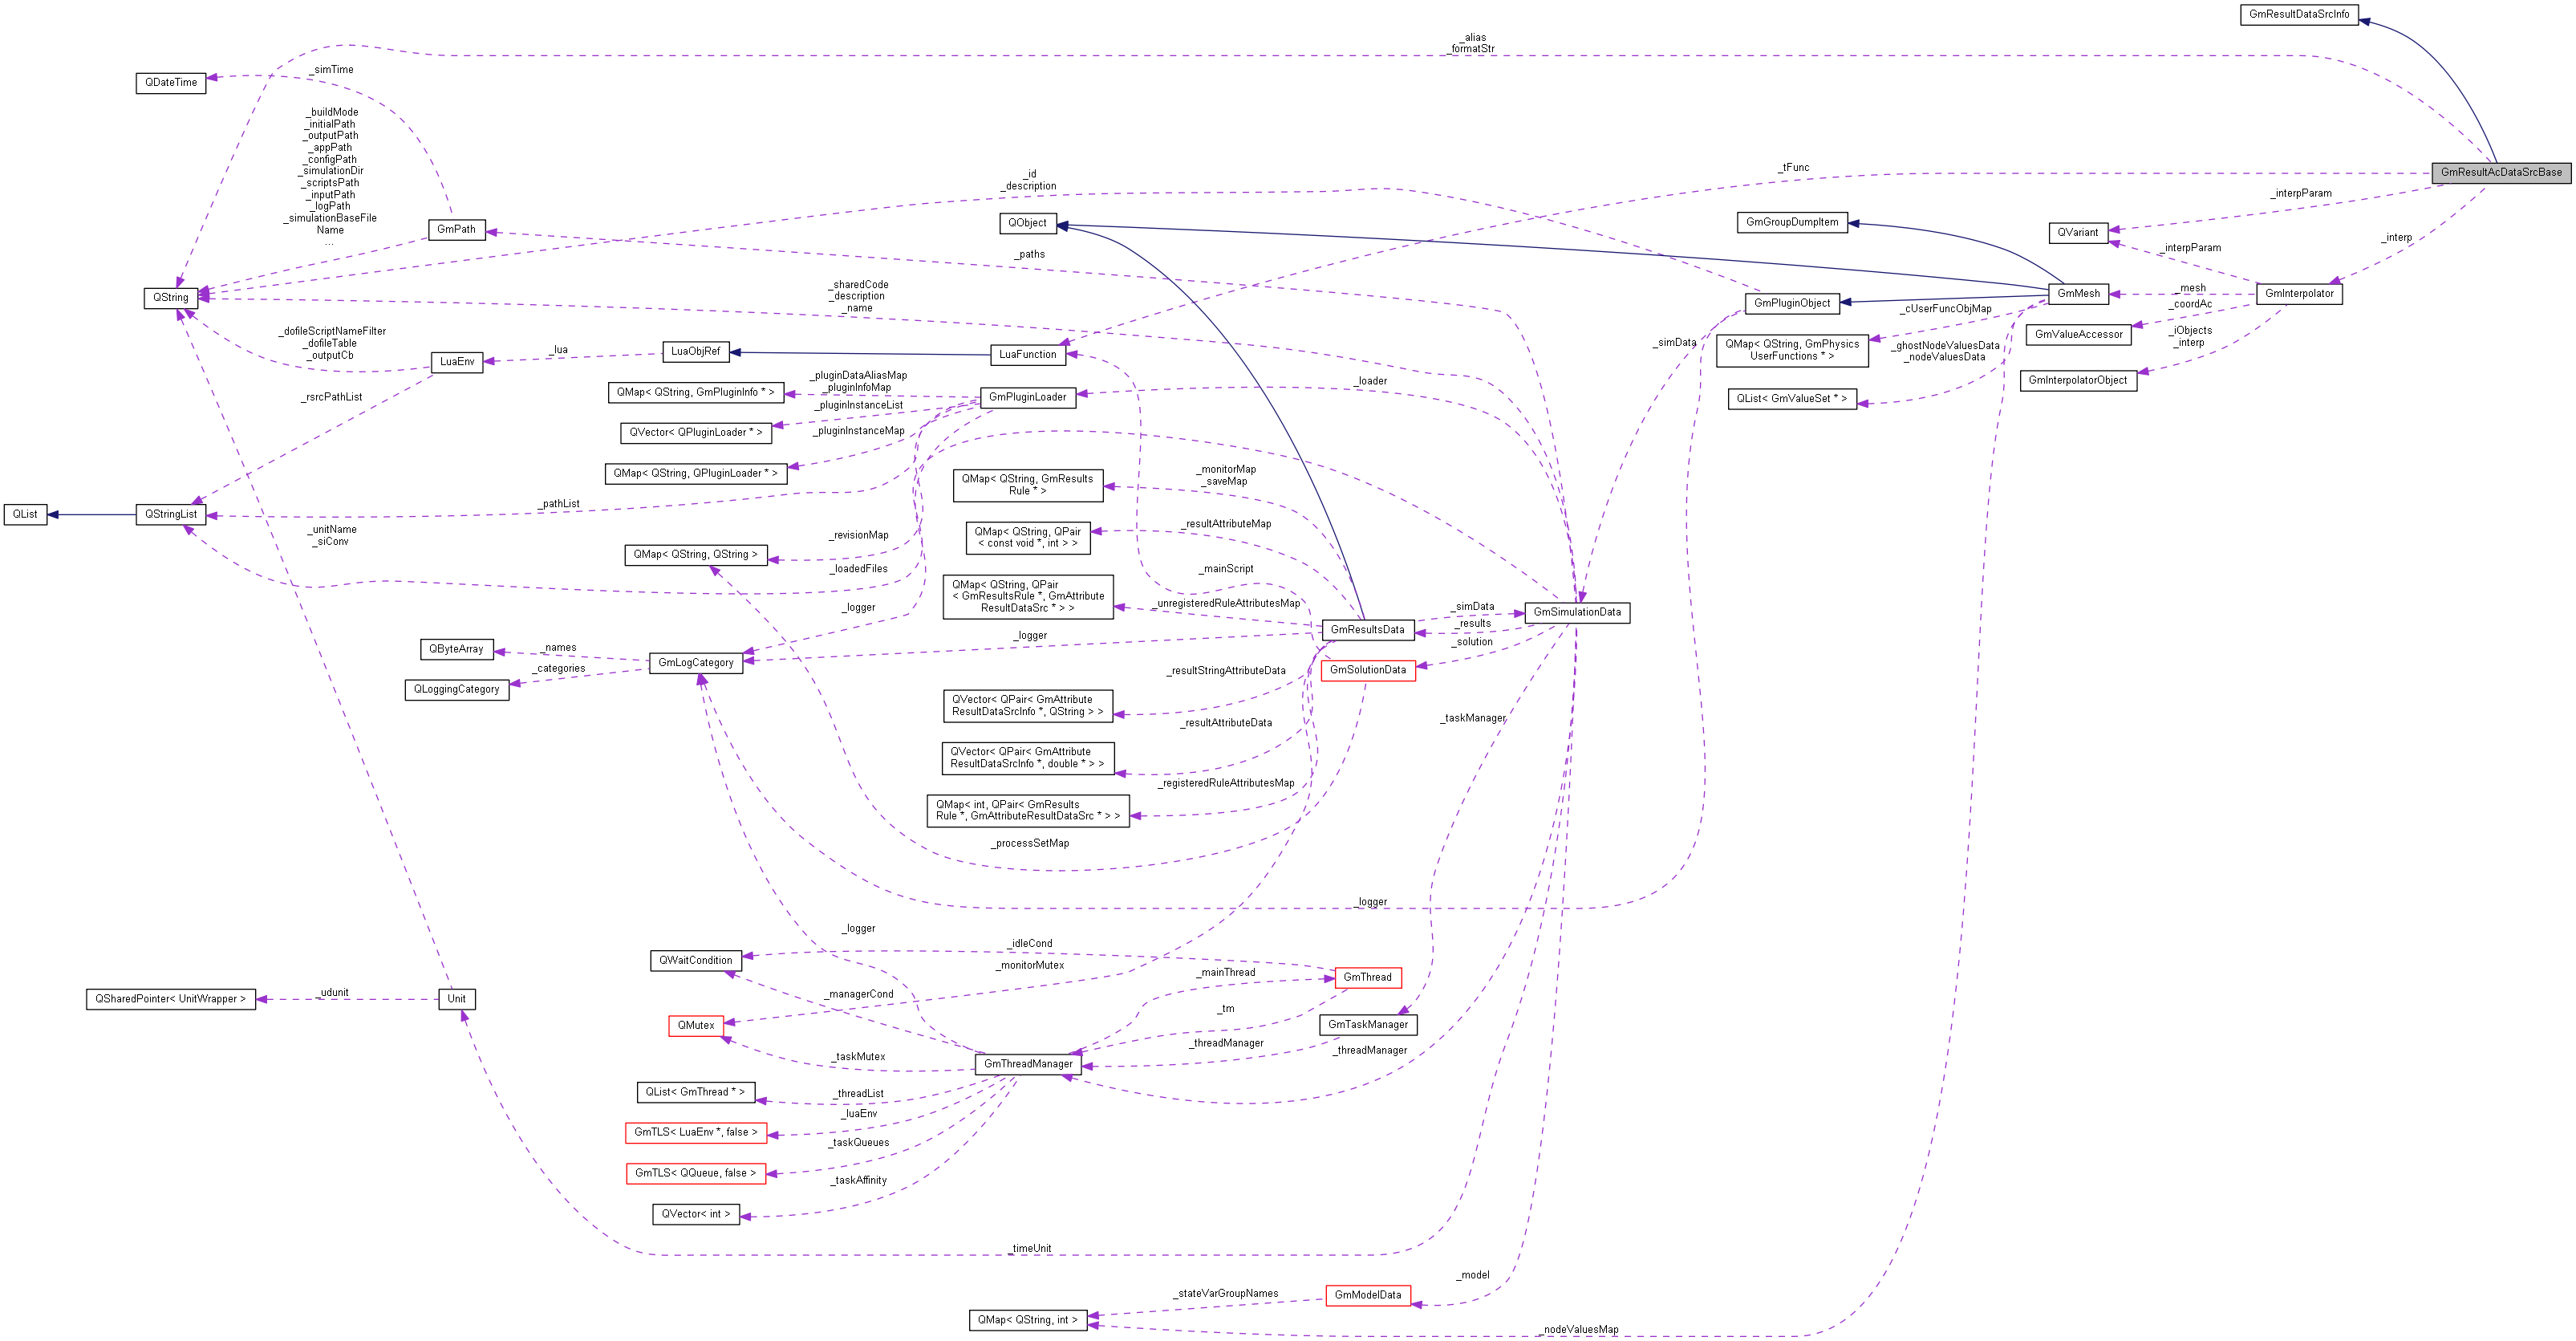Open the QDateTime class node
Image resolution: width=2576 pixels, height=1341 pixels.
click(171, 83)
